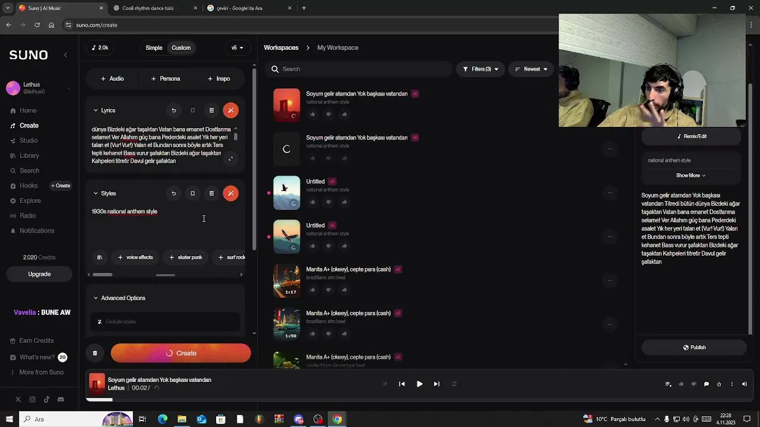Delete lyrics with the Lyrics trash icon
The image size is (760, 427).
click(211, 110)
